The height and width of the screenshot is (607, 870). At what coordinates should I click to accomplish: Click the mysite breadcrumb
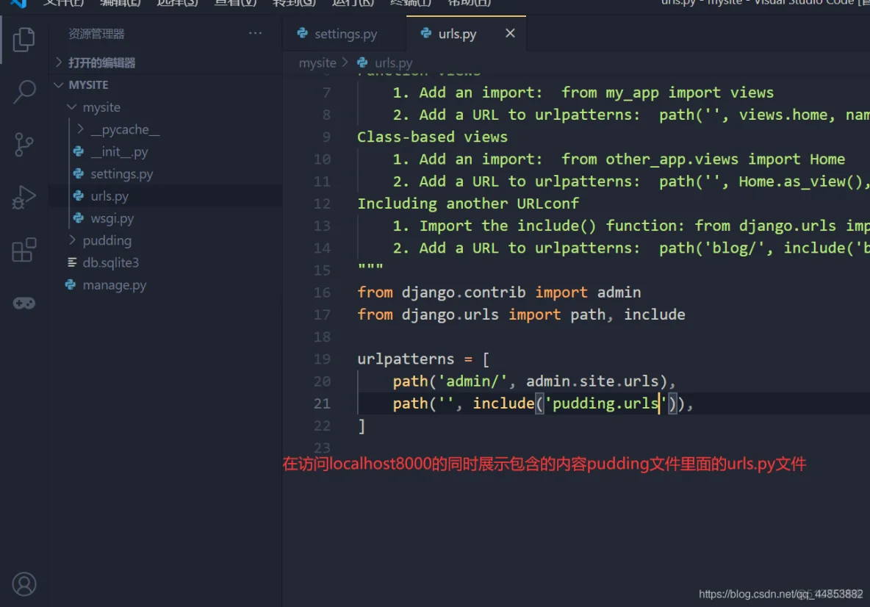pos(317,62)
